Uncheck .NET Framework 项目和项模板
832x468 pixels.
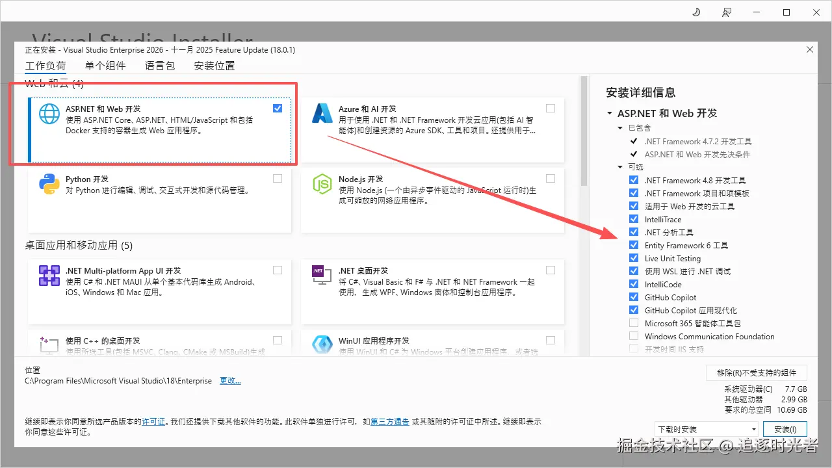[634, 193]
